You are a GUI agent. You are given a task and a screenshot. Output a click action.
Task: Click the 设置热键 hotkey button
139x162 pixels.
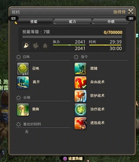coord(73,158)
